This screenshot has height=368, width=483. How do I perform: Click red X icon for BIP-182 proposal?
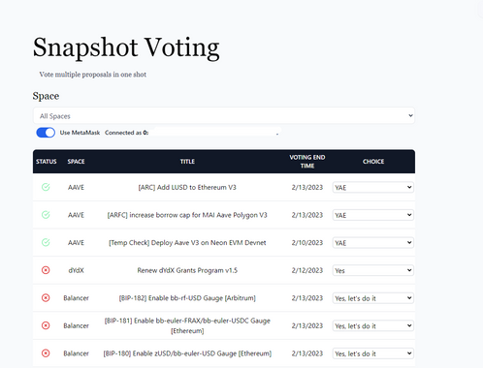pyautogui.click(x=46, y=297)
